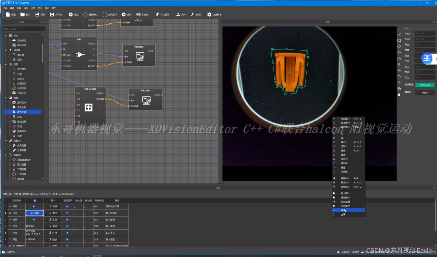437x257 pixels.
Task: Click the 生成 显示数据 node dice icon
Action: (88, 107)
